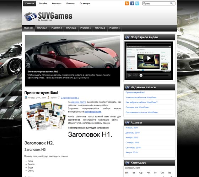
Task: Click the Приветствуем Вас! post title
Action: [x=41, y=93]
